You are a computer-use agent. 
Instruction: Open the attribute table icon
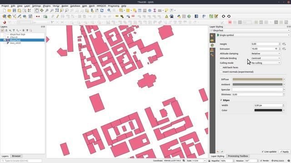click(140, 10)
